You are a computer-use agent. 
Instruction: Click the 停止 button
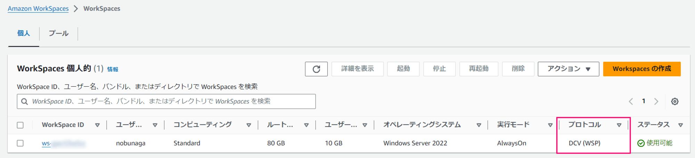point(439,69)
